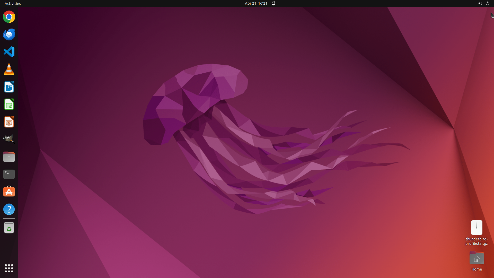This screenshot has height=278, width=494.
Task: Open LibreOffice Calc spreadsheet app
Action: tap(9, 105)
